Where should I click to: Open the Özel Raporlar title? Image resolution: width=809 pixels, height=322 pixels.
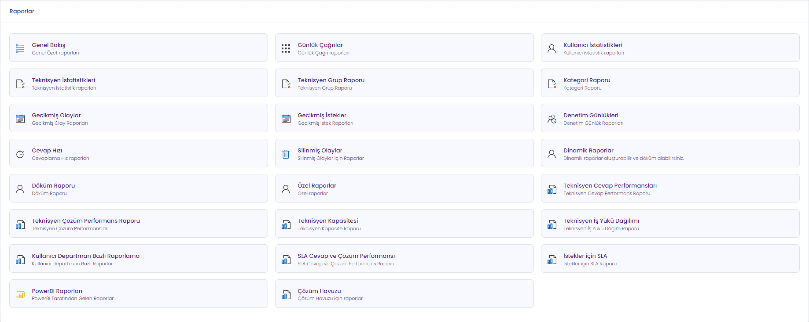[x=317, y=185]
